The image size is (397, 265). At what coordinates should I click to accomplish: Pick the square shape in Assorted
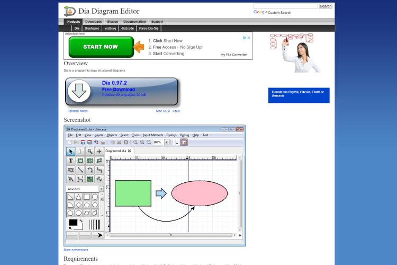(x=87, y=197)
